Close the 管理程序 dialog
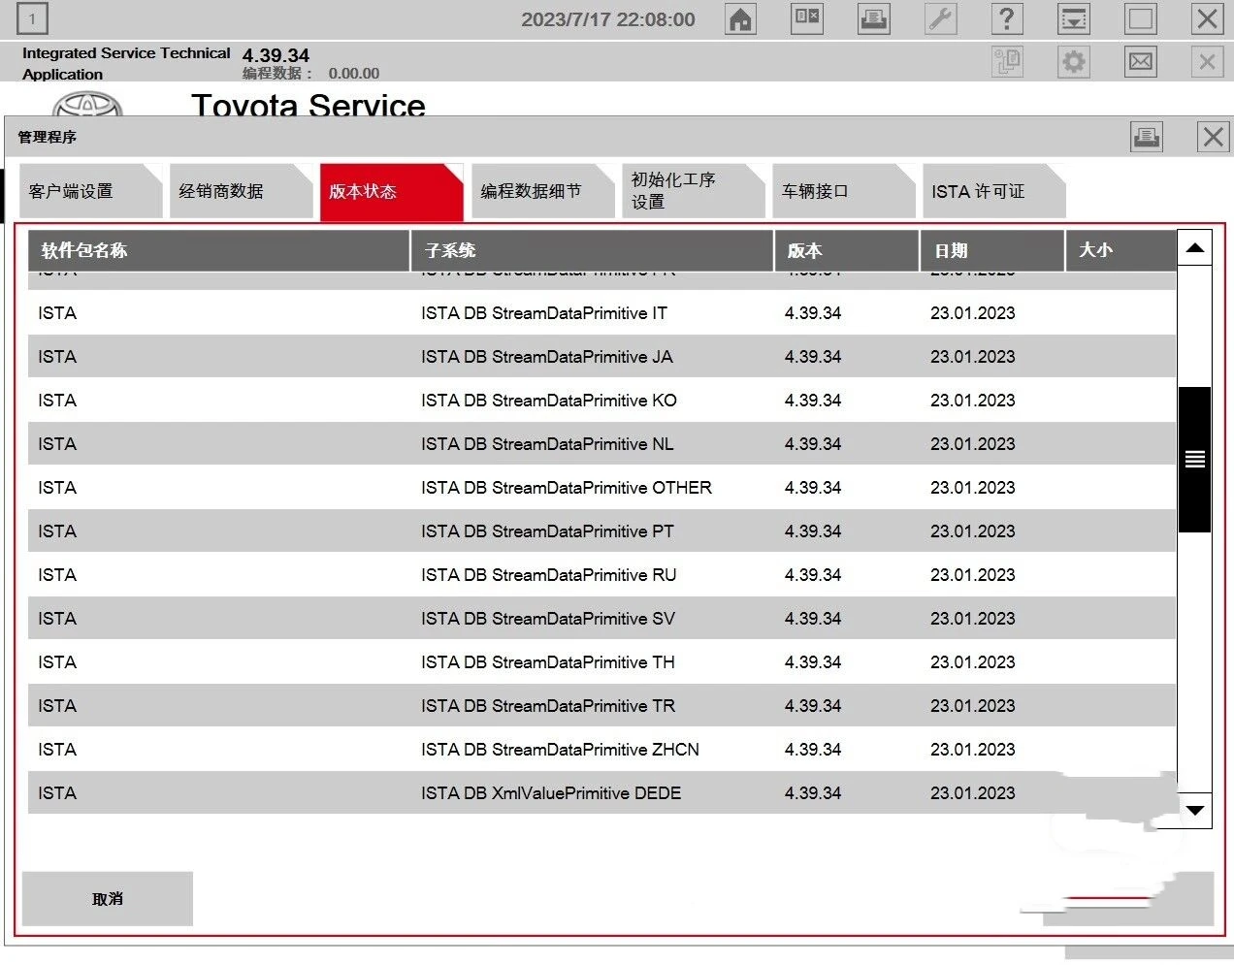This screenshot has width=1234, height=965. [1213, 137]
